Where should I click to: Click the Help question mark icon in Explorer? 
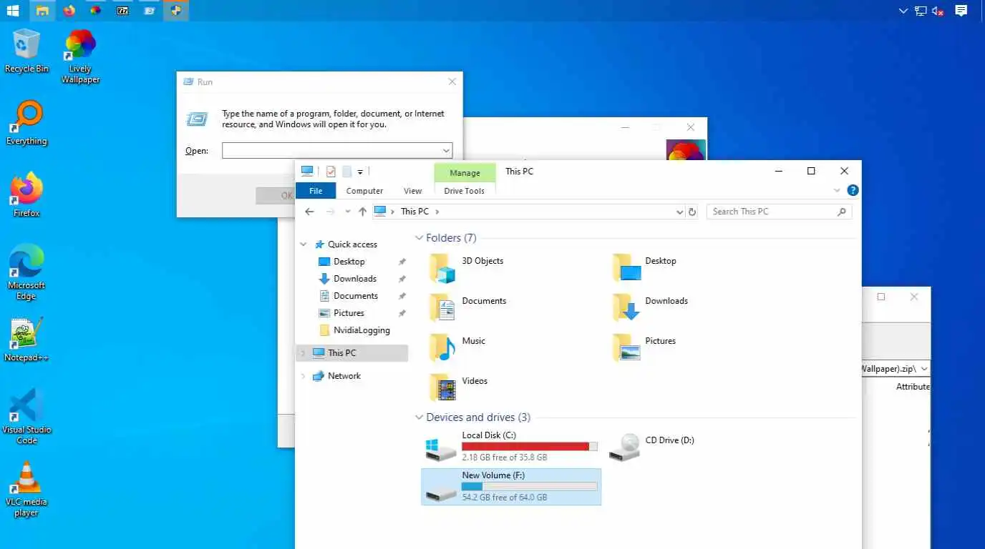pos(853,190)
